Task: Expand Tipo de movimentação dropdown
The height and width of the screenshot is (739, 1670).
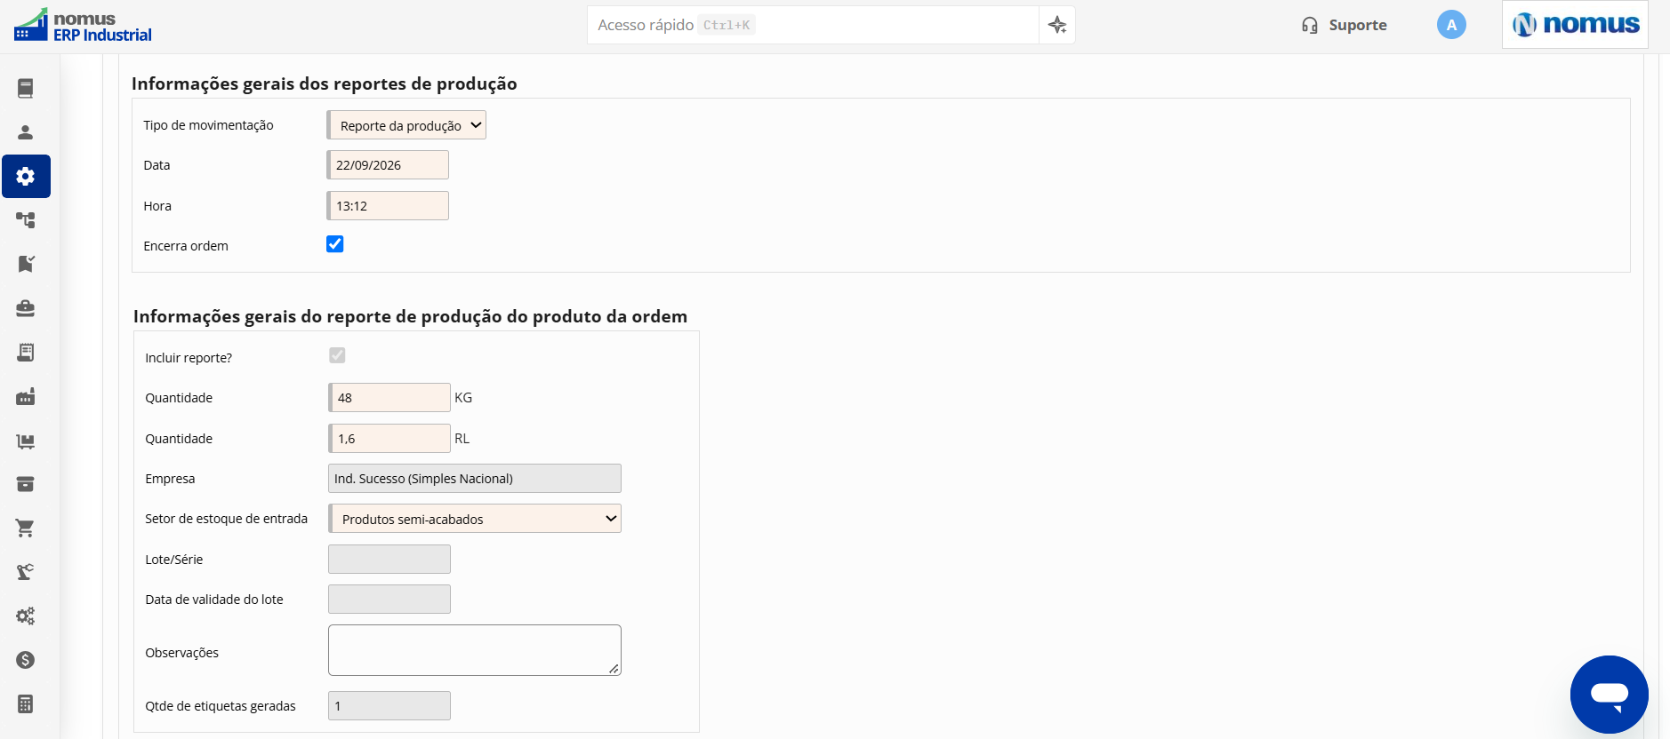Action: [406, 125]
